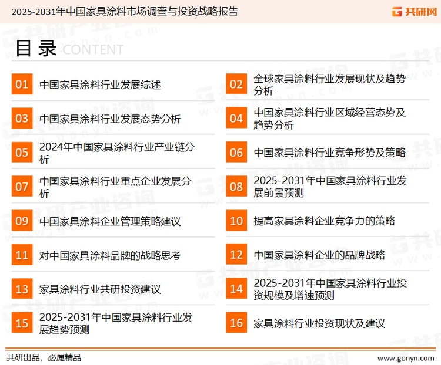Open the www.gonyn.com footer link
The image size is (441, 365).
click(406, 358)
